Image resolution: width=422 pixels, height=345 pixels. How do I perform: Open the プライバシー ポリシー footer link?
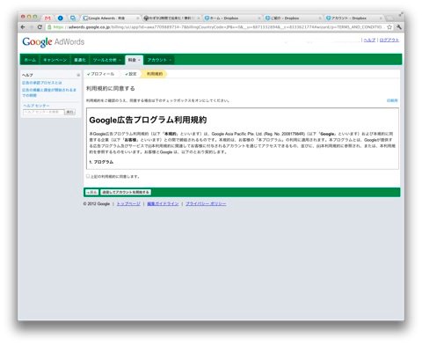pyautogui.click(x=206, y=203)
